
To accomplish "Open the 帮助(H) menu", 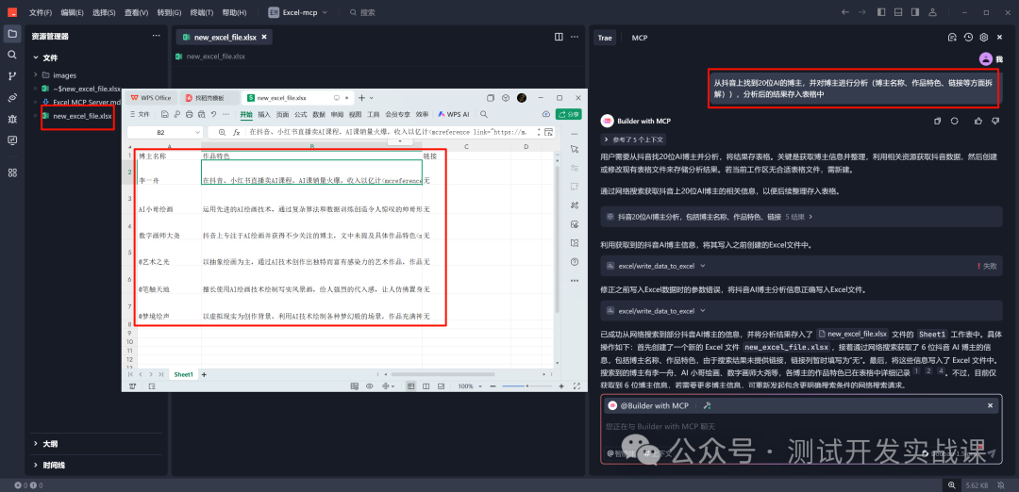I will 234,12.
